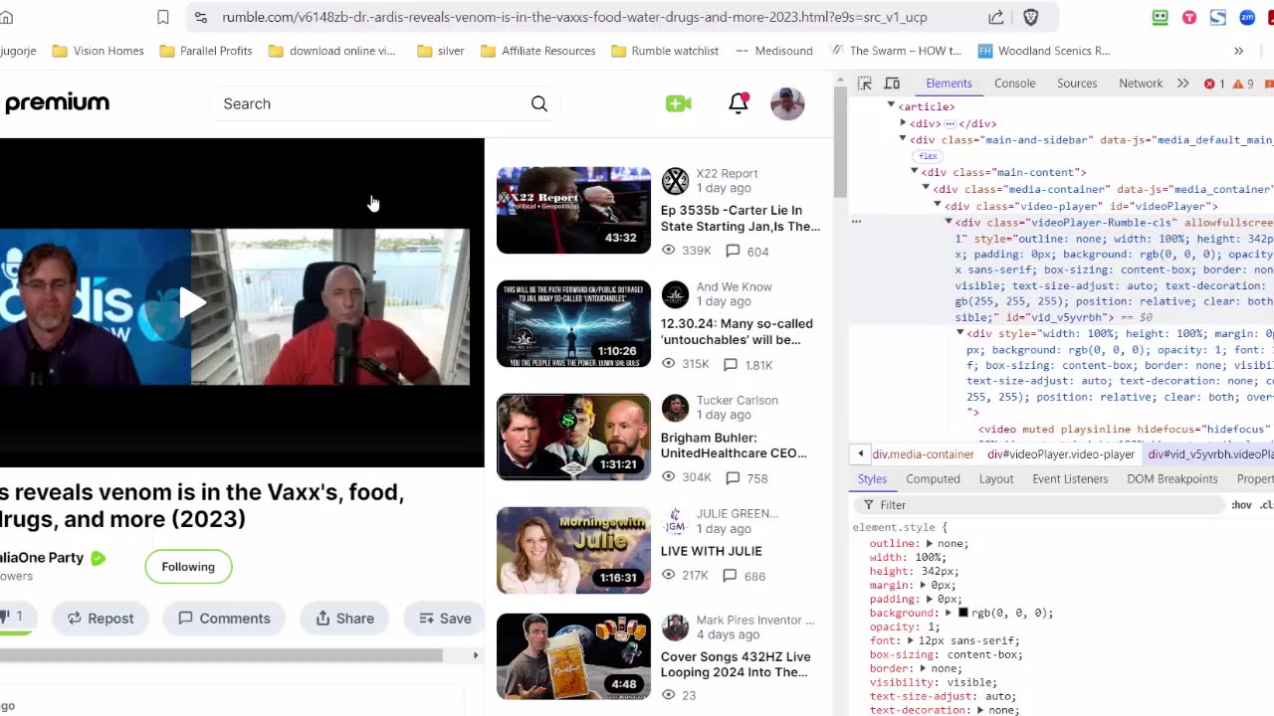Switch to the Sources tab
This screenshot has width=1274, height=716.
tap(1077, 84)
